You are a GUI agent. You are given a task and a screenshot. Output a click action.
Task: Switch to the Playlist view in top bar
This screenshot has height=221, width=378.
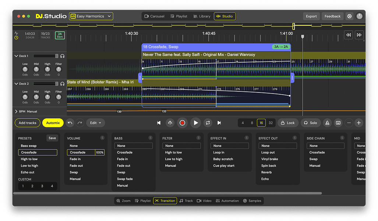(x=179, y=16)
